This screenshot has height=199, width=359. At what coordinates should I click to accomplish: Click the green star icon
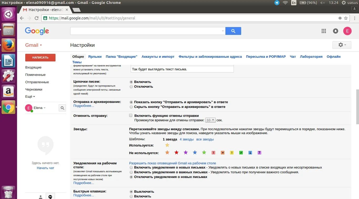(204, 153)
